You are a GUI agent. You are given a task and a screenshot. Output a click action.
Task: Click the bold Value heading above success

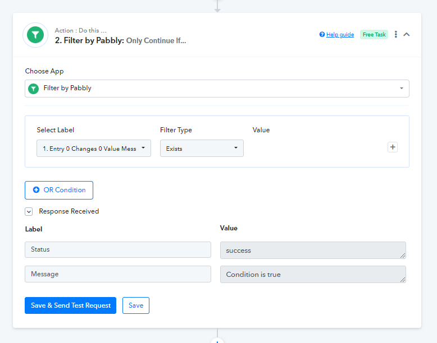[229, 228]
